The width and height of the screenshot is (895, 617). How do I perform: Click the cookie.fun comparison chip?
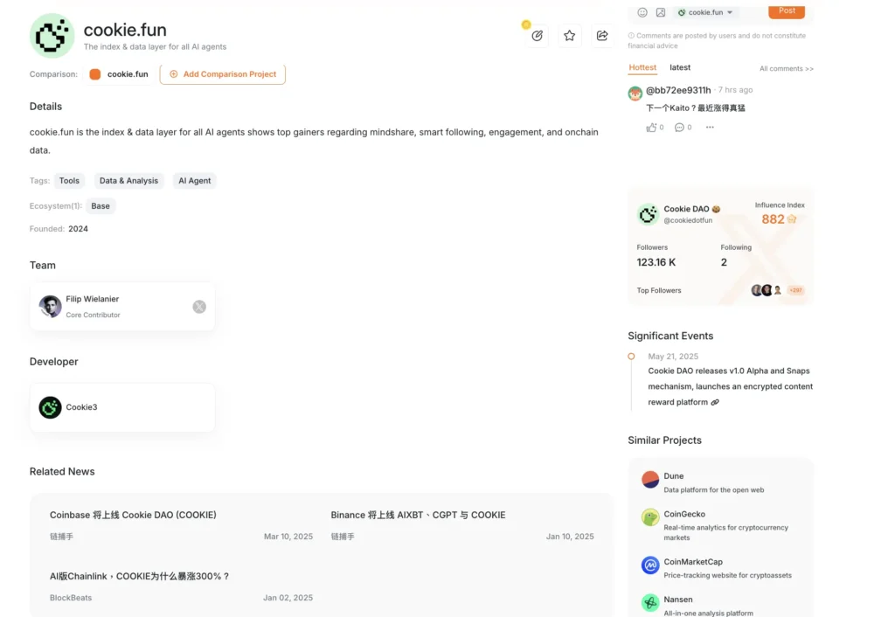point(119,74)
